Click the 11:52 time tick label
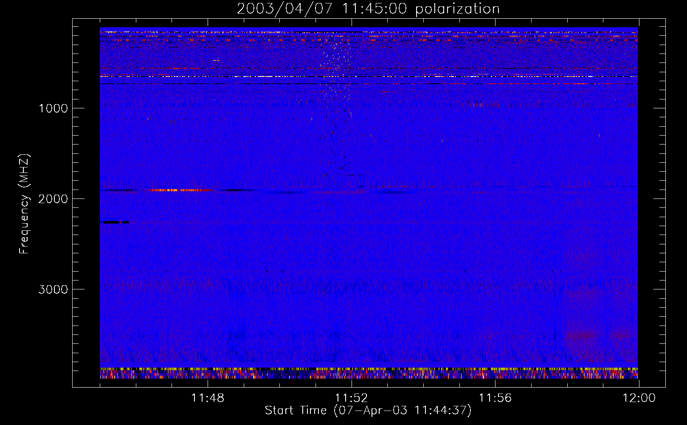Image resolution: width=687 pixels, height=425 pixels. (351, 398)
